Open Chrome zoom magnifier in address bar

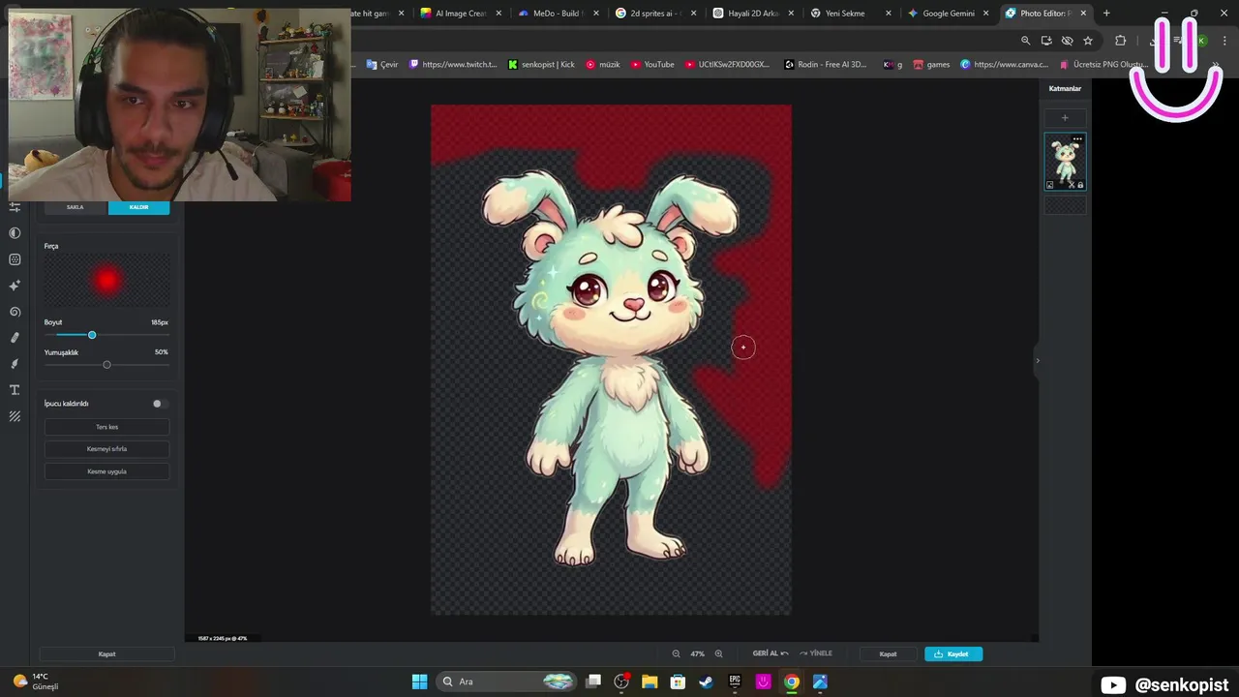click(1026, 41)
